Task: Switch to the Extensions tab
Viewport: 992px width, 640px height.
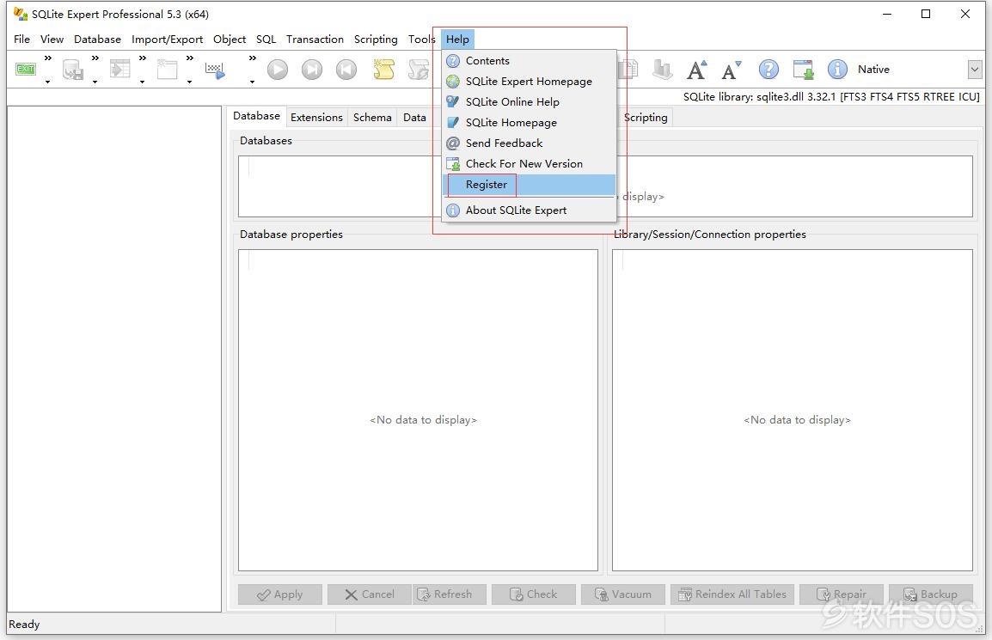Action: click(x=316, y=117)
